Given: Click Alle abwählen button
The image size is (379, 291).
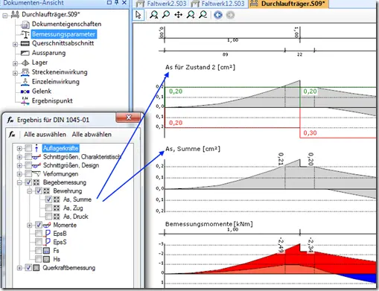Looking at the screenshot, I should 92,135.
